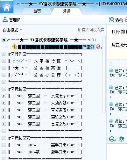The width and height of the screenshot is (127, 160).
Task: Click the 管理员 user icon
Action: (x=5, y=20)
